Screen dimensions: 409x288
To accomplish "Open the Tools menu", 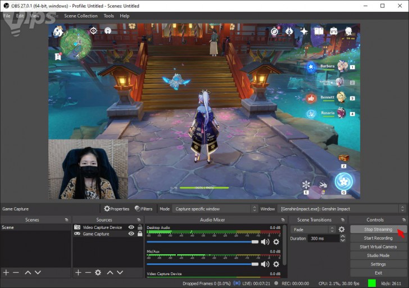I will (x=109, y=16).
